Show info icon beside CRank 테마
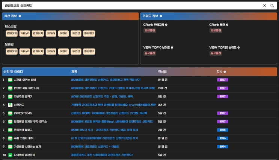This screenshot has width=279, height=160. click(x=227, y=25)
